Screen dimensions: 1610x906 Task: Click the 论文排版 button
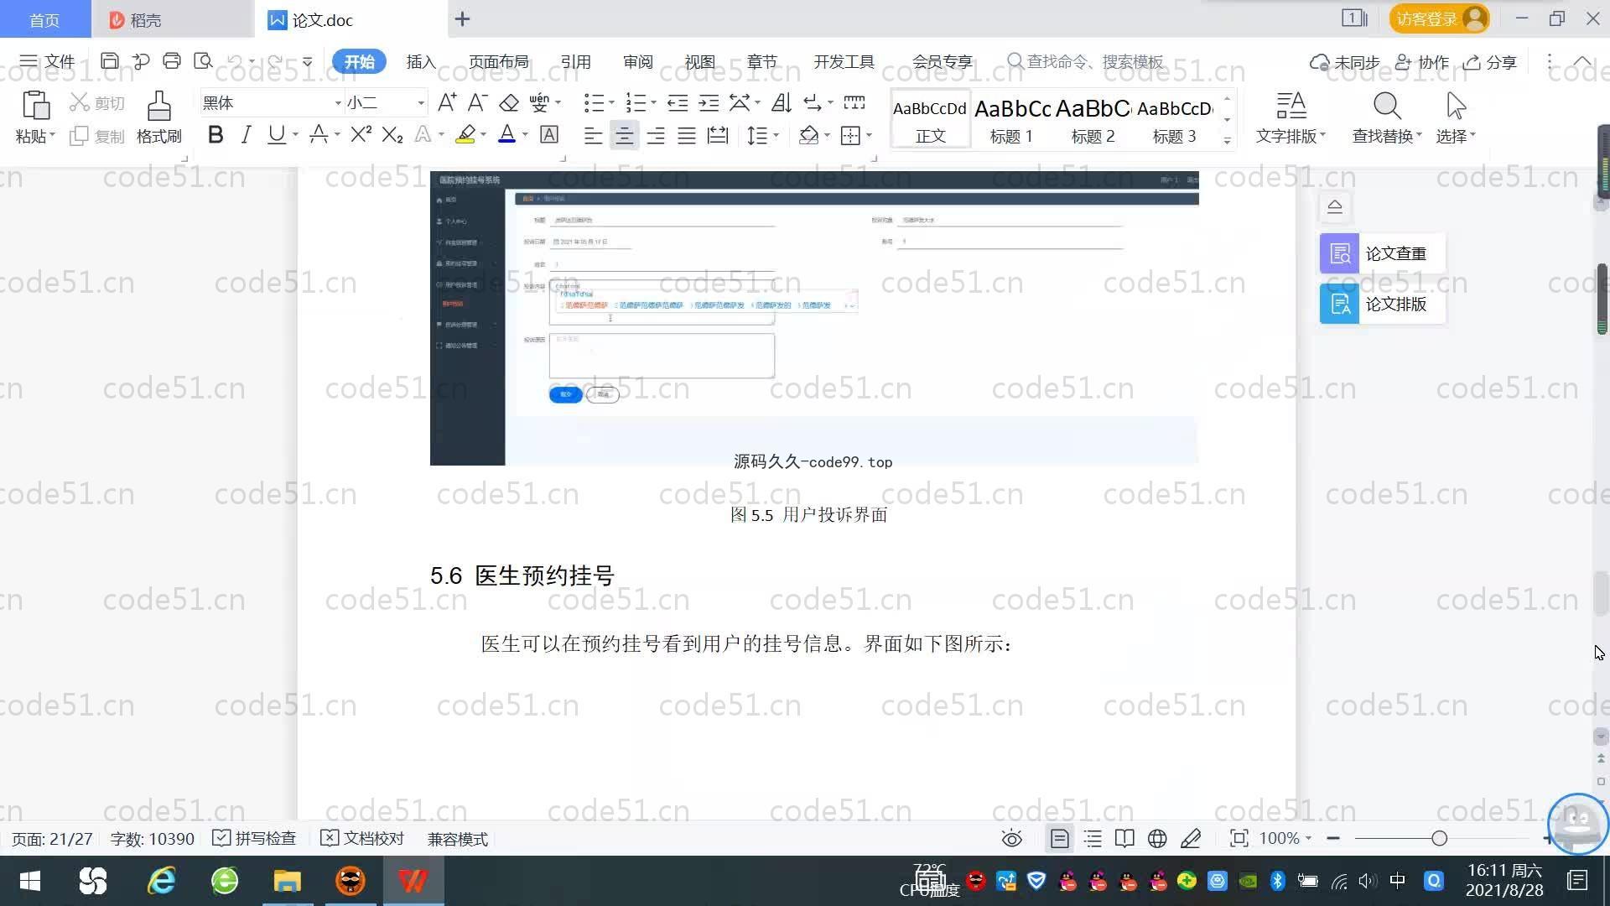coord(1382,304)
